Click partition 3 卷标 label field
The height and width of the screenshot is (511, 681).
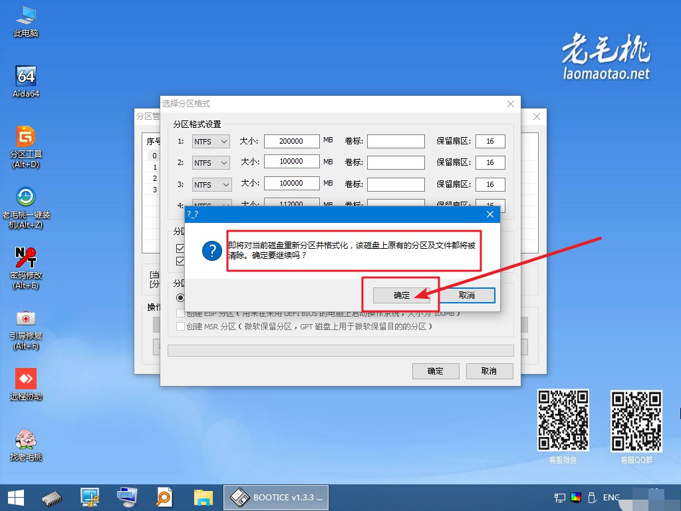pyautogui.click(x=396, y=184)
